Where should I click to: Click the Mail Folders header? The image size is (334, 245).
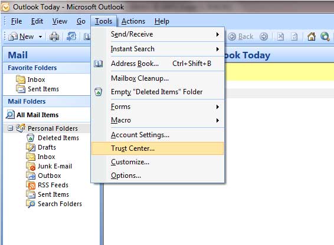(47, 101)
